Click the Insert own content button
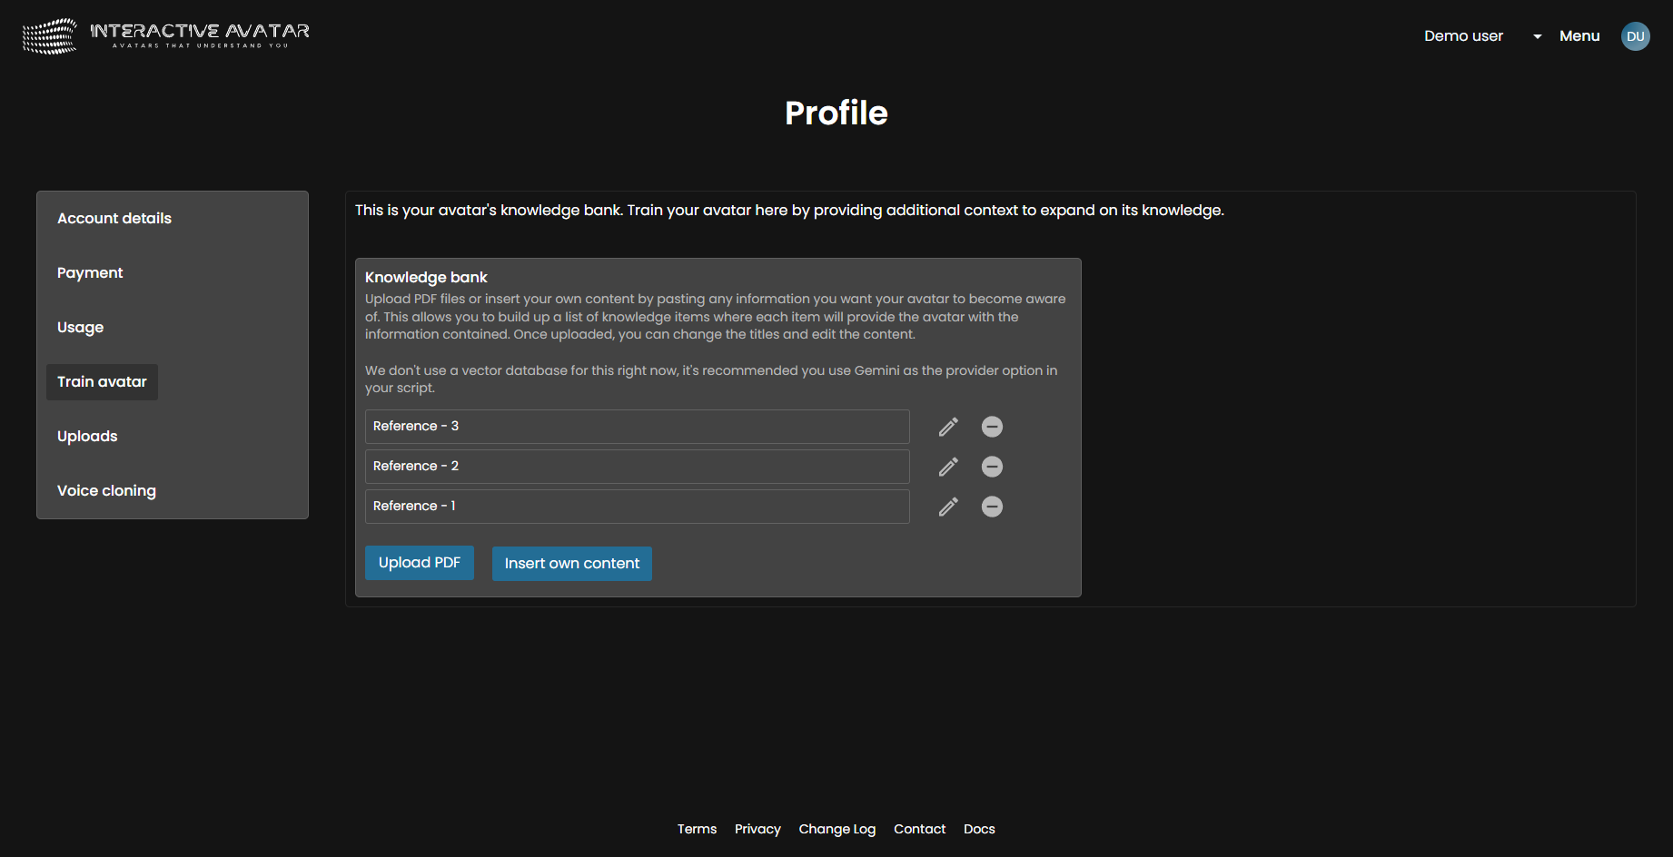Screen dimensions: 1673x857 click(x=571, y=564)
